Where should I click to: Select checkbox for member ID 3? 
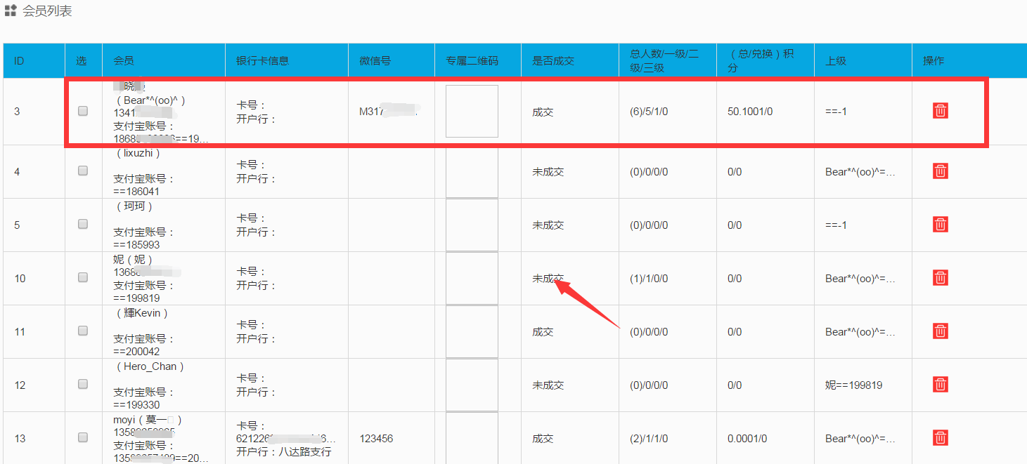point(83,111)
